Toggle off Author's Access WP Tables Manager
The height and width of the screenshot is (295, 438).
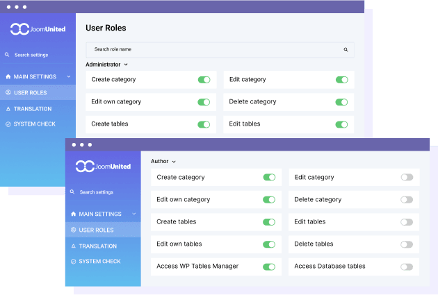[x=269, y=267]
